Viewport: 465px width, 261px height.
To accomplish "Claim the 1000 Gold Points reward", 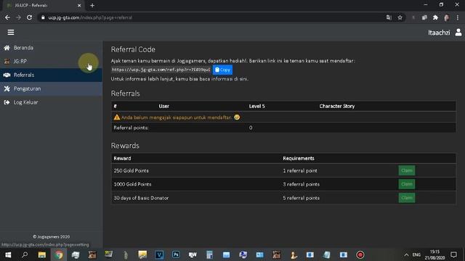I will coord(407,184).
